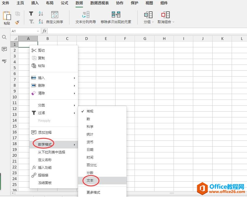247x197 pixels.
Task: Select column G header
Action: pyautogui.click(x=145, y=39)
